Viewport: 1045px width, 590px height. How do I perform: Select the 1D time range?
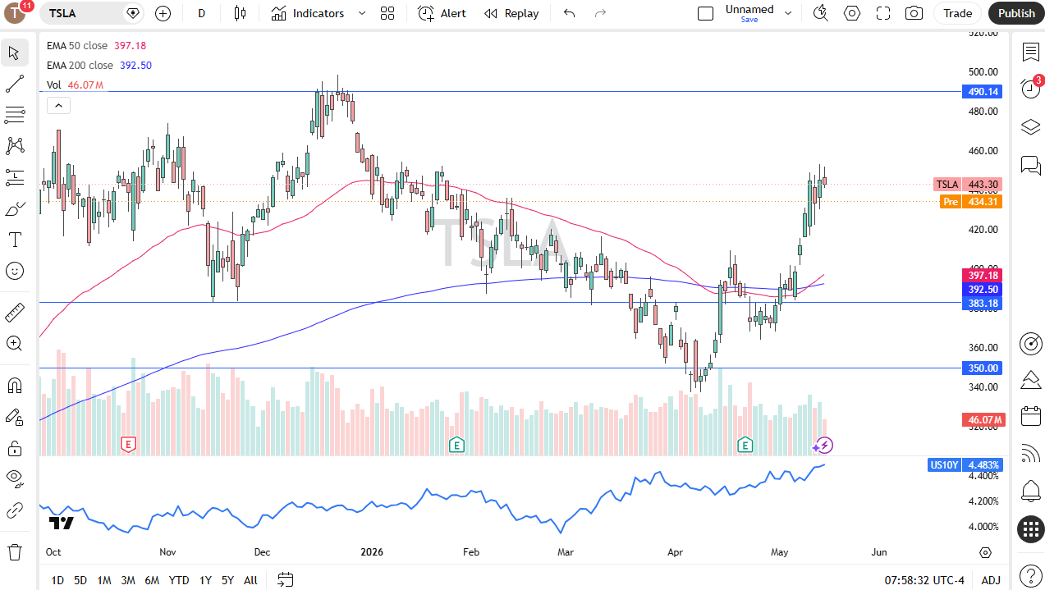pyautogui.click(x=57, y=580)
